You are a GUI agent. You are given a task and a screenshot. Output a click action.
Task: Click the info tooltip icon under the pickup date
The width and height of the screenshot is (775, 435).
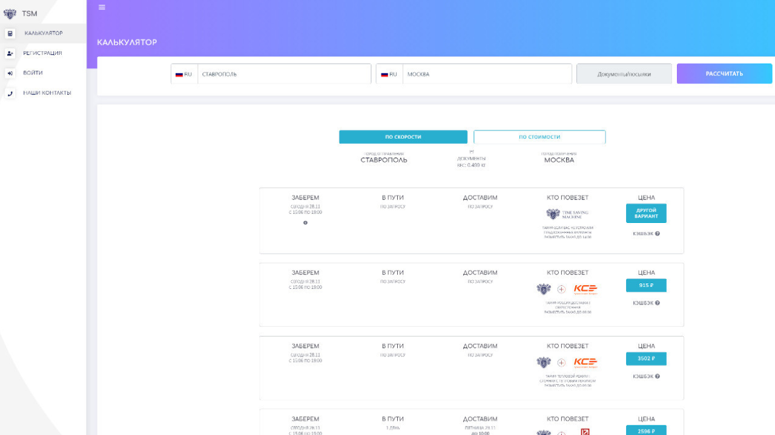pos(305,222)
